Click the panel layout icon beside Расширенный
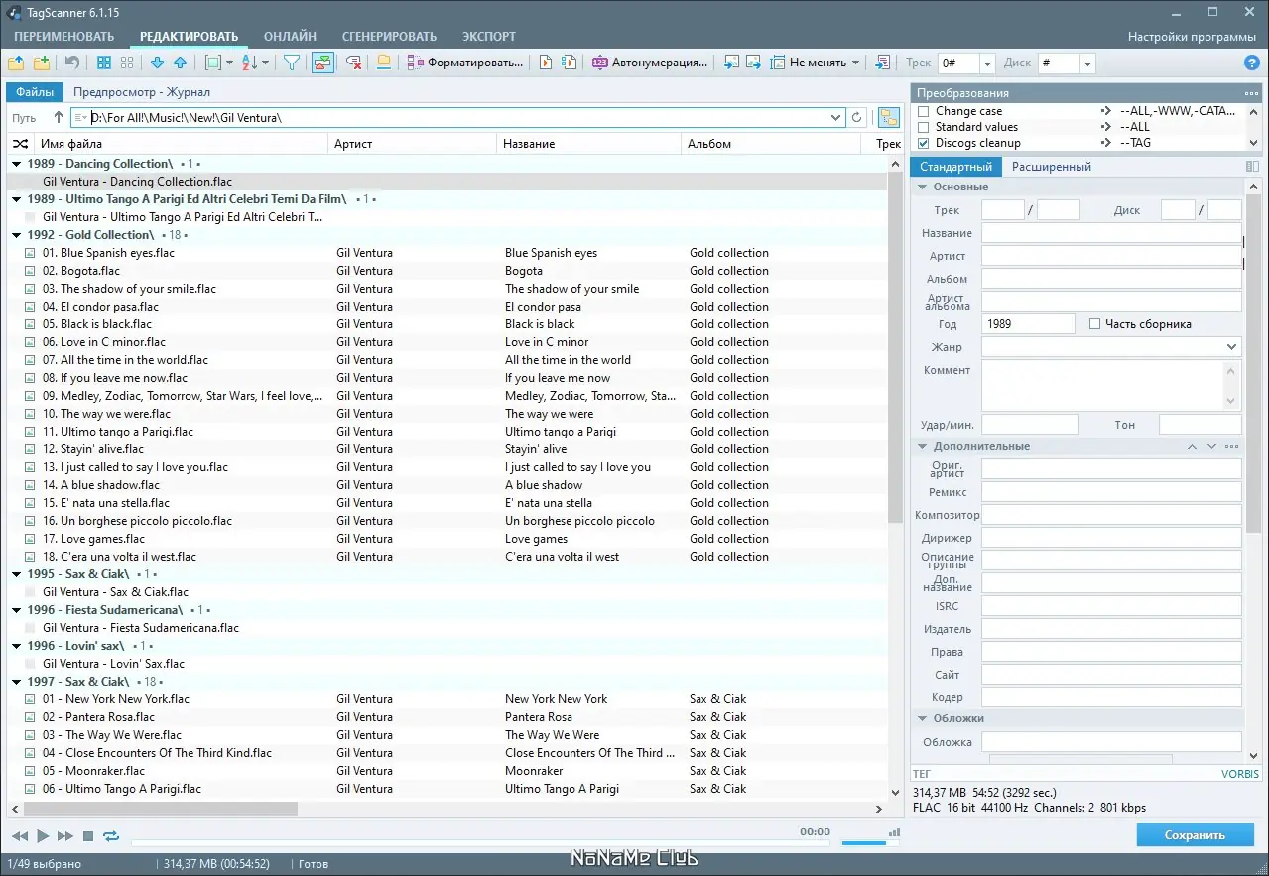The image size is (1269, 876). (x=1252, y=167)
